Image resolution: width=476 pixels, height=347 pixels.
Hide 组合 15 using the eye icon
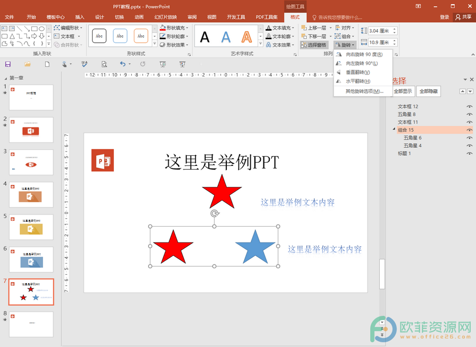coord(469,130)
